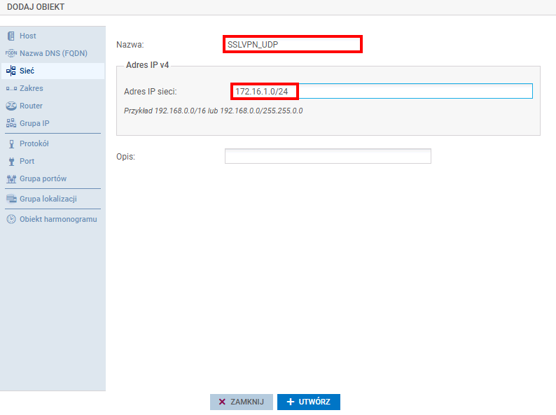Open Obiekt harmonogramu section

coord(53,219)
